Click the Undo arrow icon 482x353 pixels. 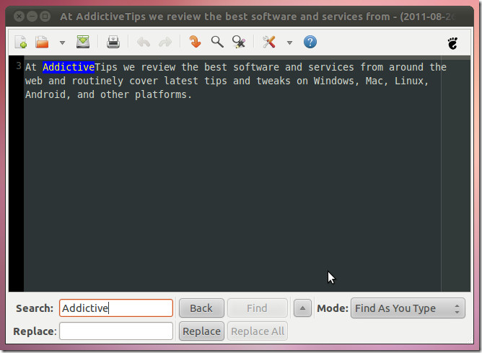coord(144,42)
